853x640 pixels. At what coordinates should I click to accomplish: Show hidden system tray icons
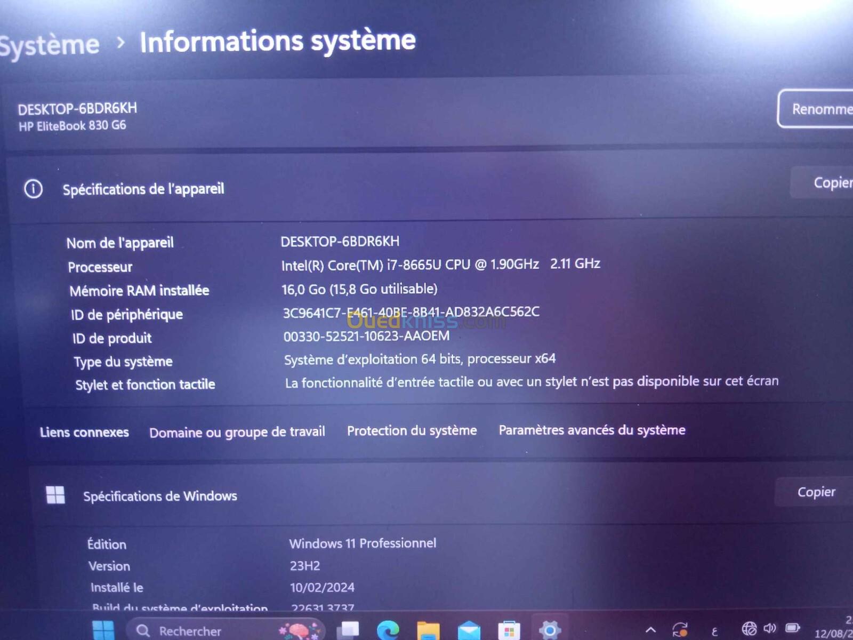point(650,630)
